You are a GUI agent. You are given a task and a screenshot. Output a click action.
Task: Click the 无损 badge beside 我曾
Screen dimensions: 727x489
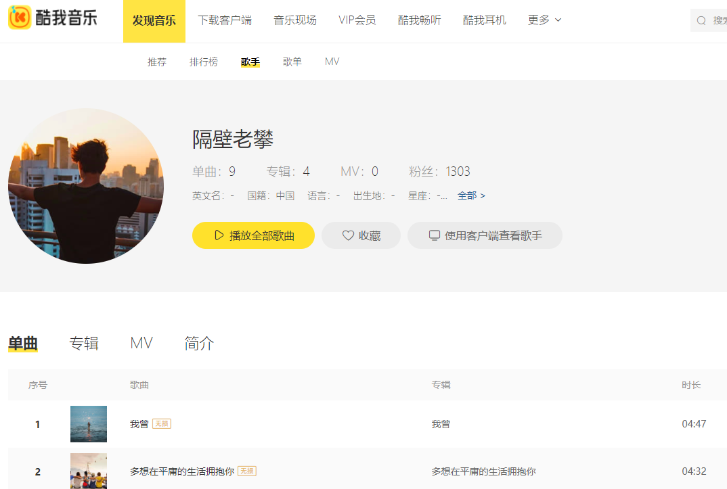point(162,424)
